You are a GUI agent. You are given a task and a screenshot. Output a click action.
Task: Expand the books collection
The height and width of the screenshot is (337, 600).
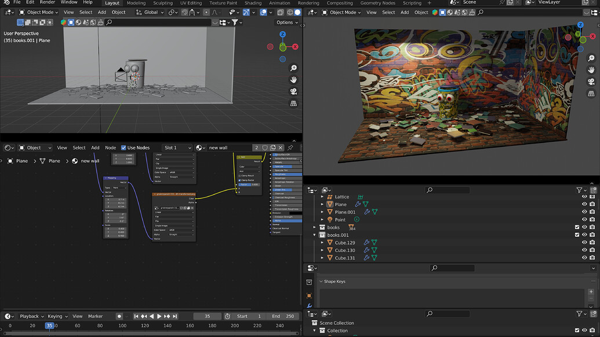[x=315, y=228]
